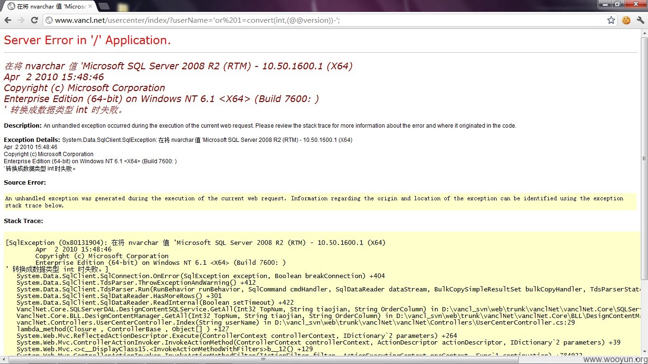The height and width of the screenshot is (364, 648).
Task: Bookmark this page with the star icon
Action: click(611, 20)
